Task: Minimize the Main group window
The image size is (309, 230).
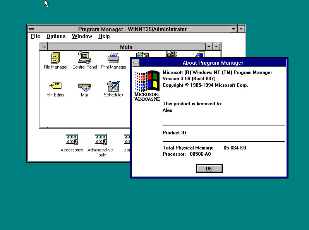Action: click(x=209, y=47)
